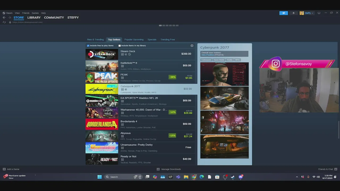The image size is (340, 191).
Task: Select the first carousel pagination dot
Action: coord(160,25)
